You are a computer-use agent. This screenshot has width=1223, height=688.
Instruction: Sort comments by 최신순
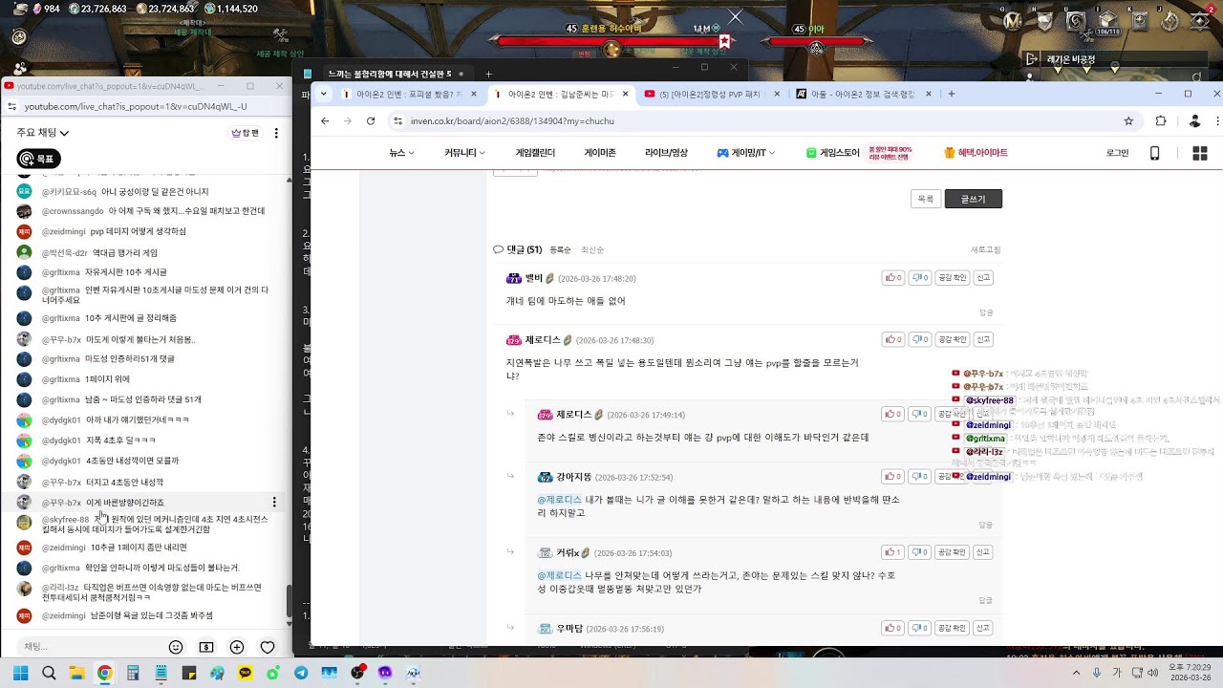tap(591, 250)
